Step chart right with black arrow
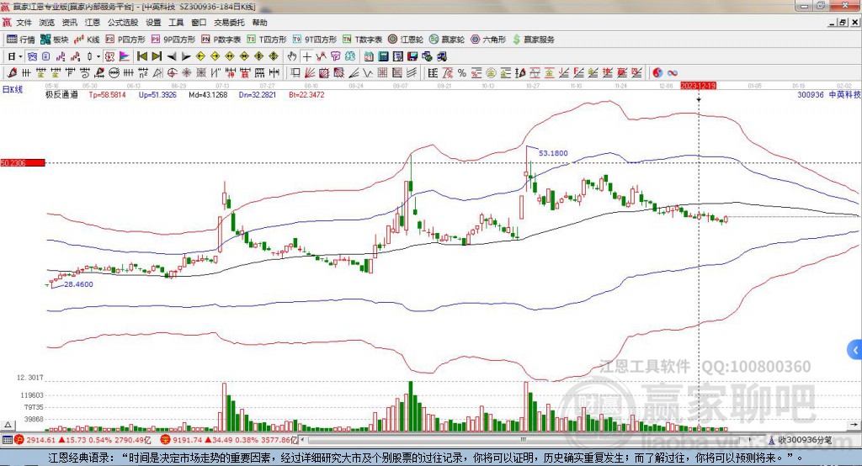The image size is (862, 466). click(x=186, y=56)
